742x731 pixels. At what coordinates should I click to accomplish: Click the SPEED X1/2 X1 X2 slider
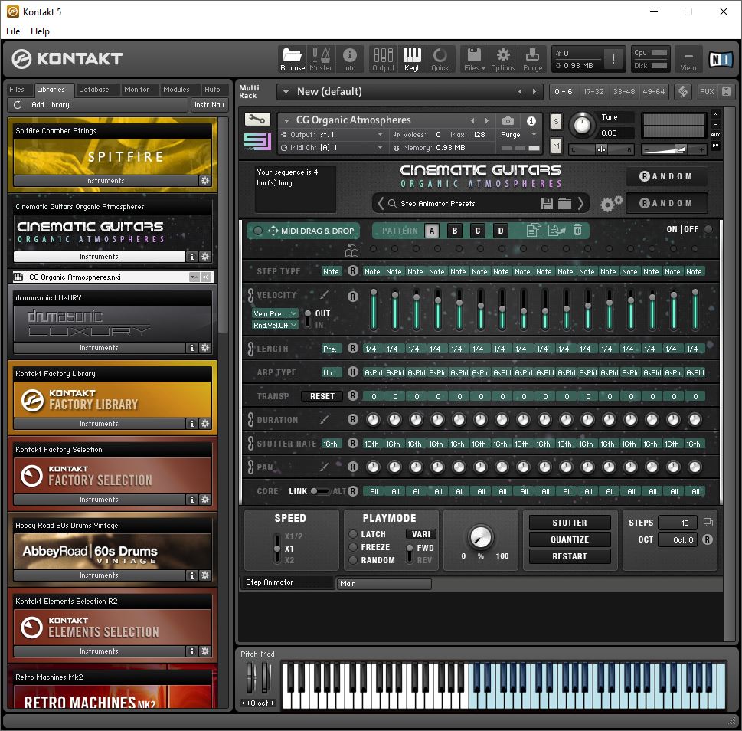click(277, 549)
